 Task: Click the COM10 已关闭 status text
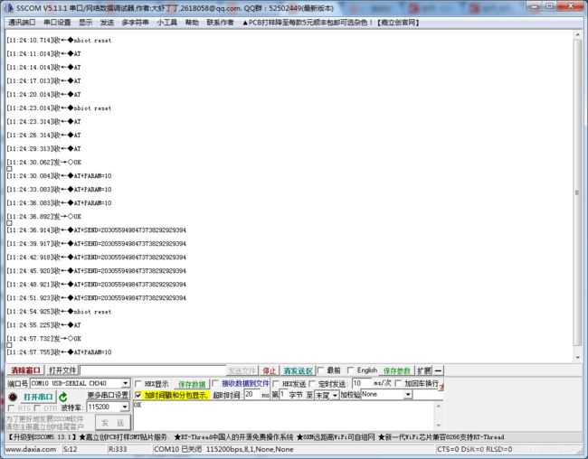click(177, 449)
